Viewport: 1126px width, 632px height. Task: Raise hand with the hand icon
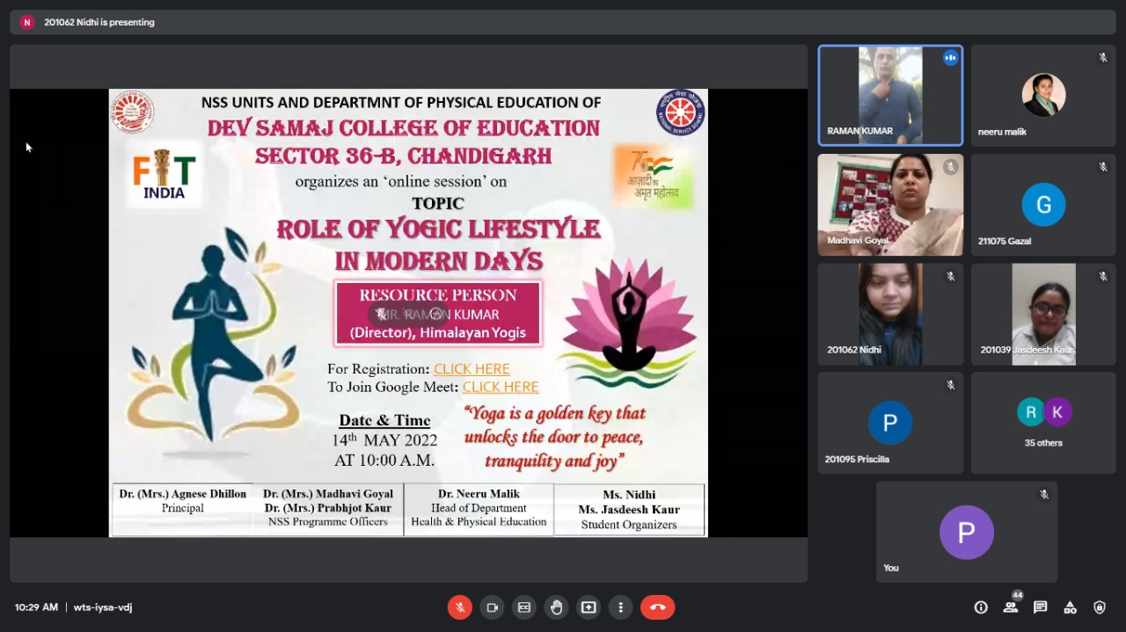556,607
